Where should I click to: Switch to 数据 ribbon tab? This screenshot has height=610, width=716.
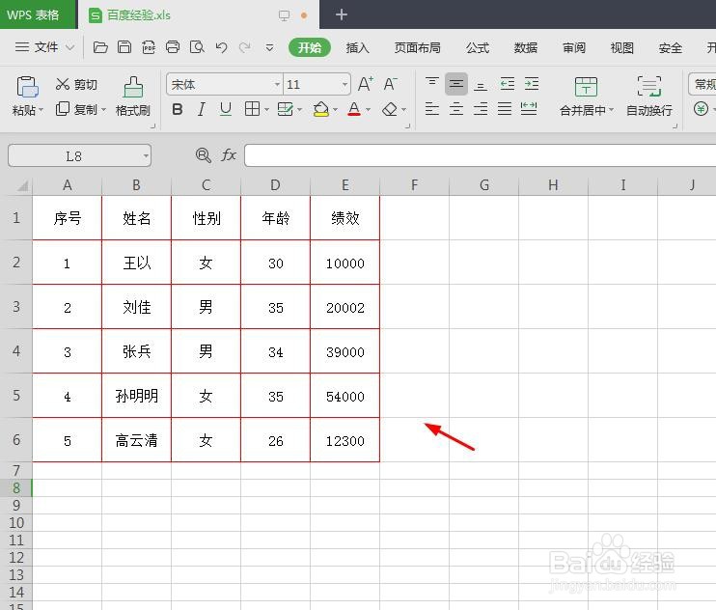tap(526, 47)
